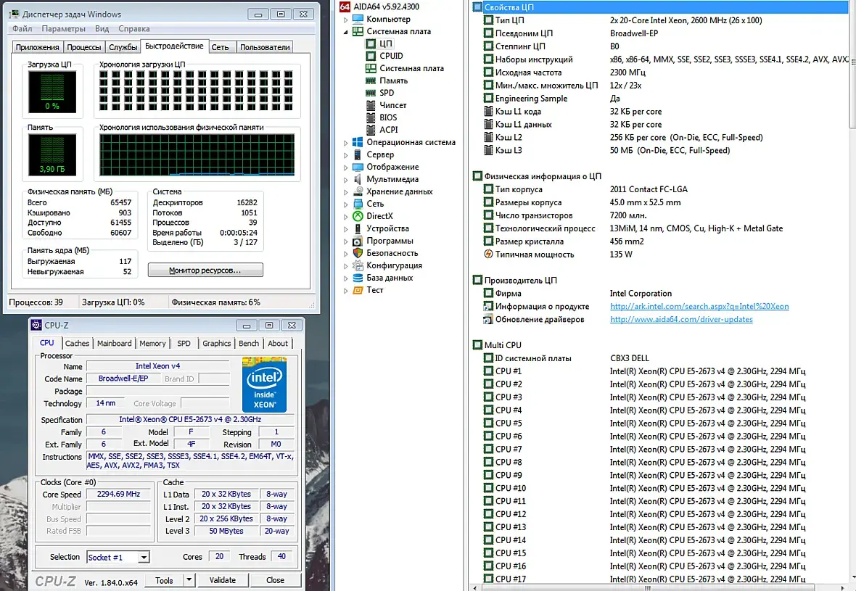Open the Tools button dropdown arrow in CPU-Z
This screenshot has width=856, height=591.
pos(189,580)
